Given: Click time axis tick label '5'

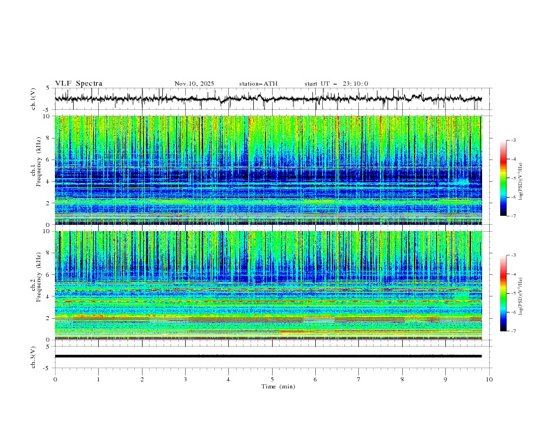Looking at the screenshot, I should point(272,379).
